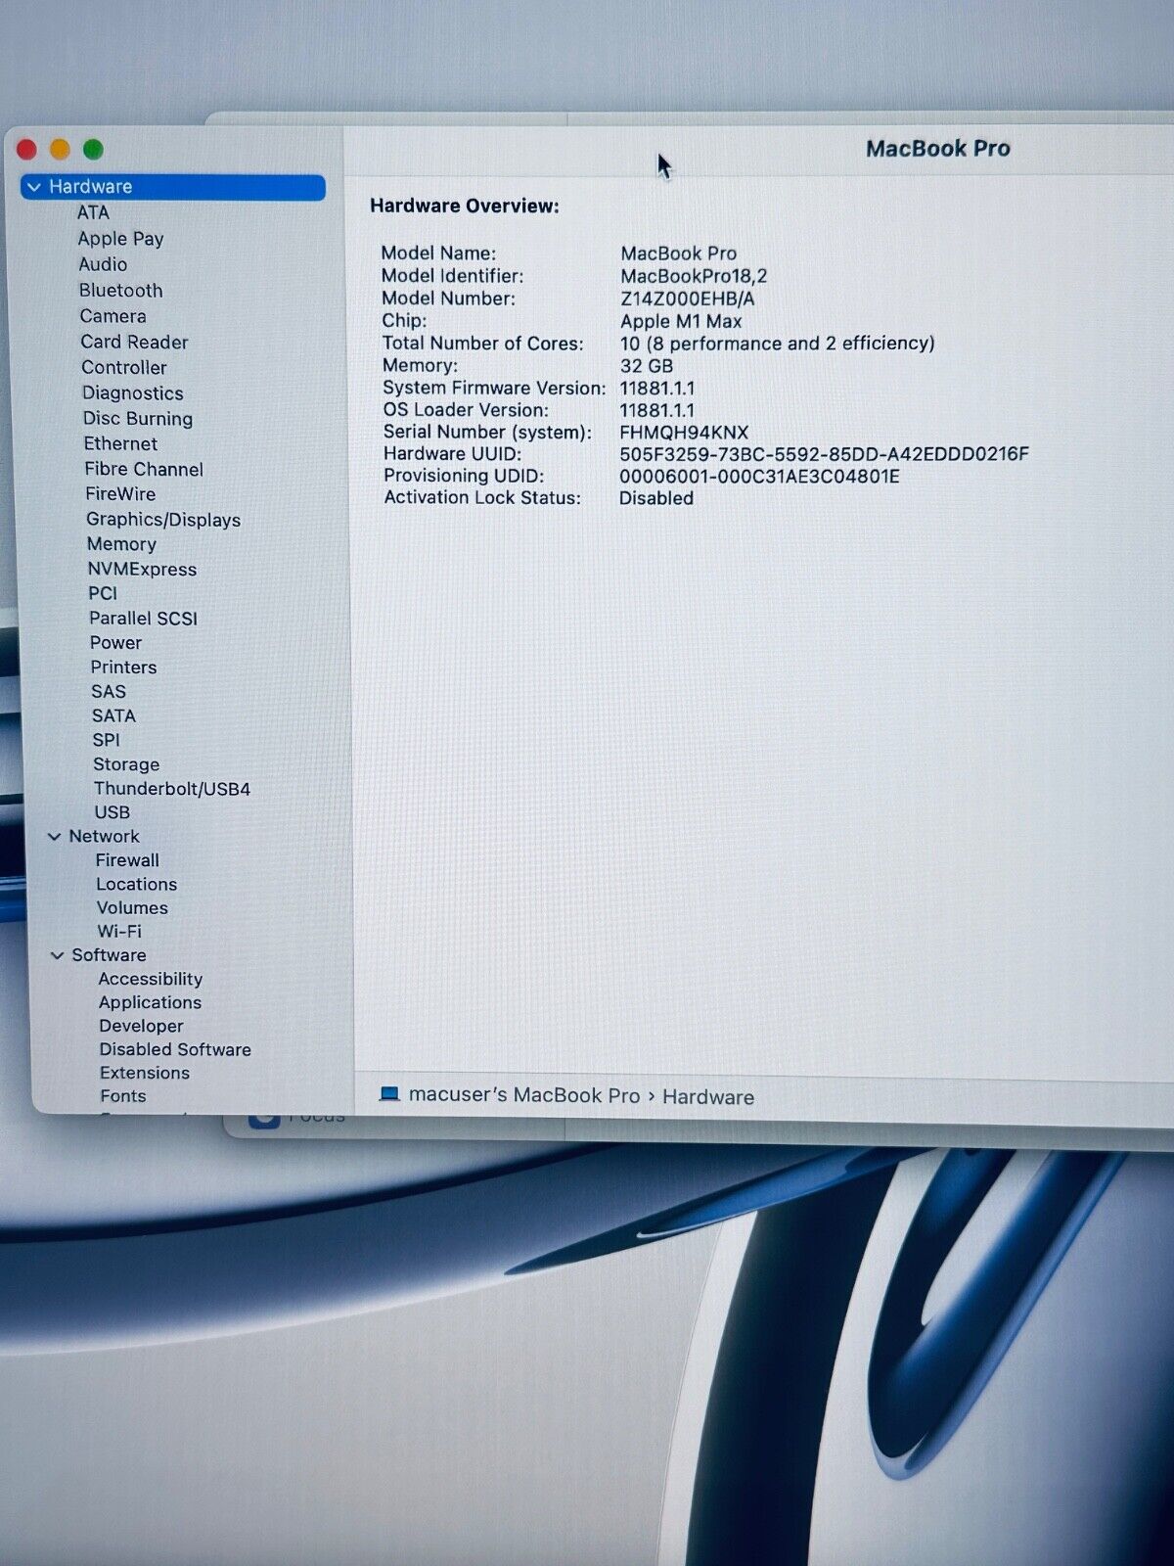
Task: Click the model number Z14Z000EHB/A
Action: (688, 299)
